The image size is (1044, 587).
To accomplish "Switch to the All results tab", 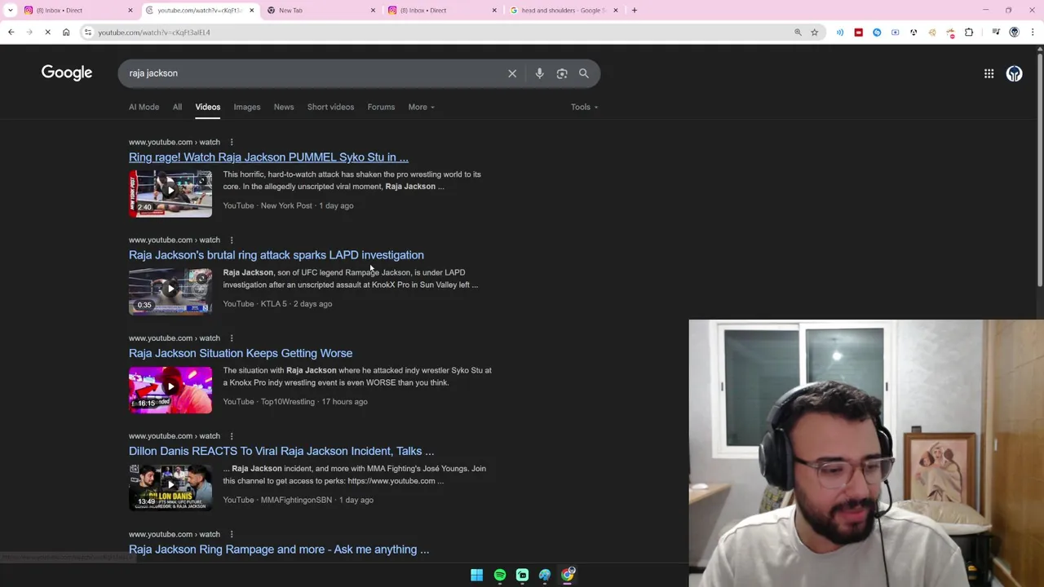I will [x=177, y=107].
